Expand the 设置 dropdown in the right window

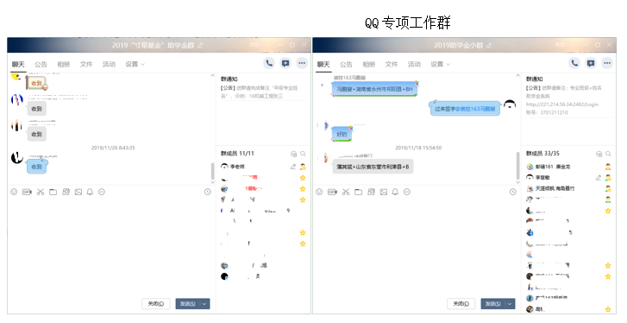(x=440, y=64)
